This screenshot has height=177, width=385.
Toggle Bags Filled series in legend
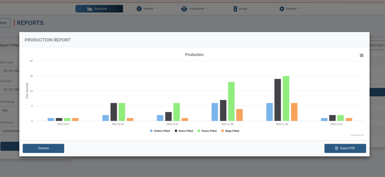coord(230,131)
